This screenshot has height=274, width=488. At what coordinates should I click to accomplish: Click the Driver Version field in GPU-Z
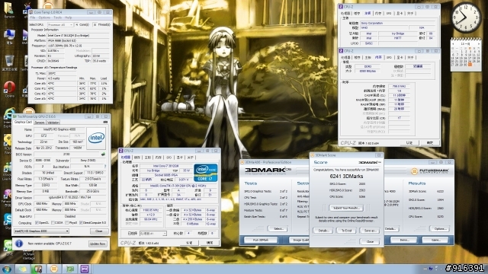70,198
